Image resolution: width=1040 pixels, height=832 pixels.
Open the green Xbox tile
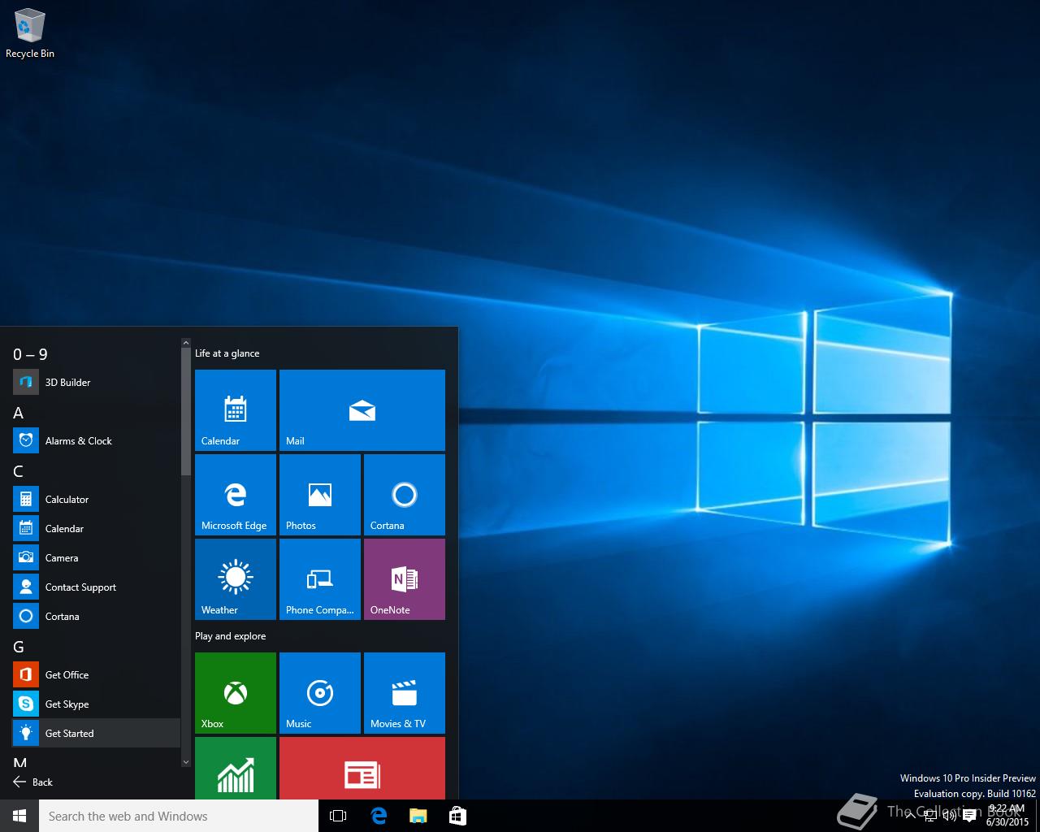(x=236, y=693)
